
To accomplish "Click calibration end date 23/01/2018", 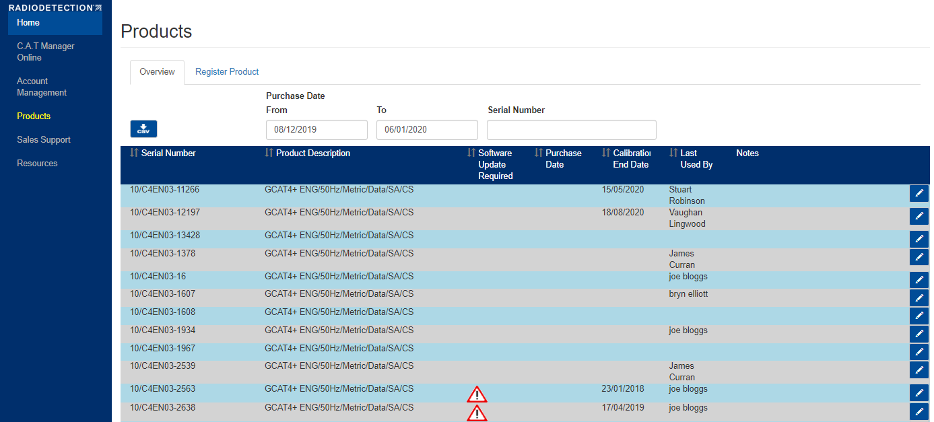I will 622,389.
